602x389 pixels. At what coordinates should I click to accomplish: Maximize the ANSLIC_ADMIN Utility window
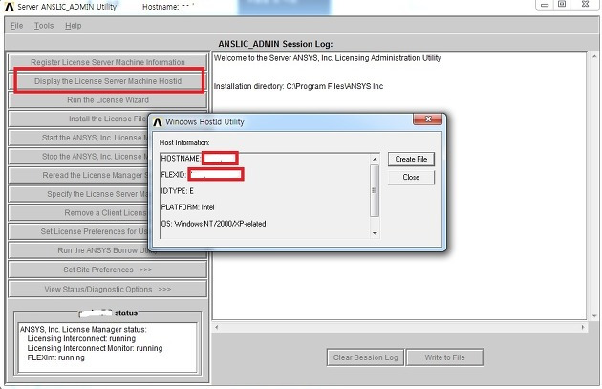tap(562, 5)
